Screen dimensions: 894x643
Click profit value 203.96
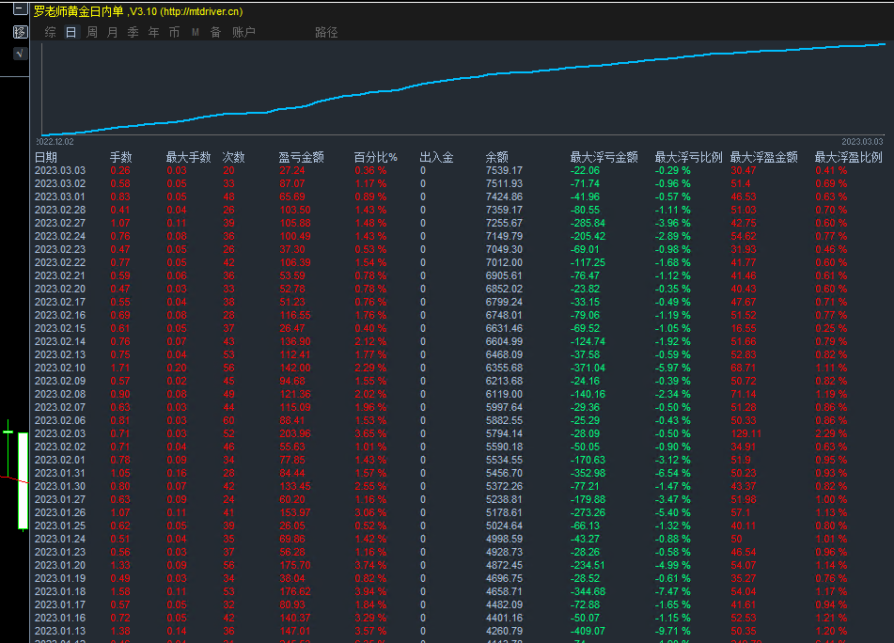[295, 433]
